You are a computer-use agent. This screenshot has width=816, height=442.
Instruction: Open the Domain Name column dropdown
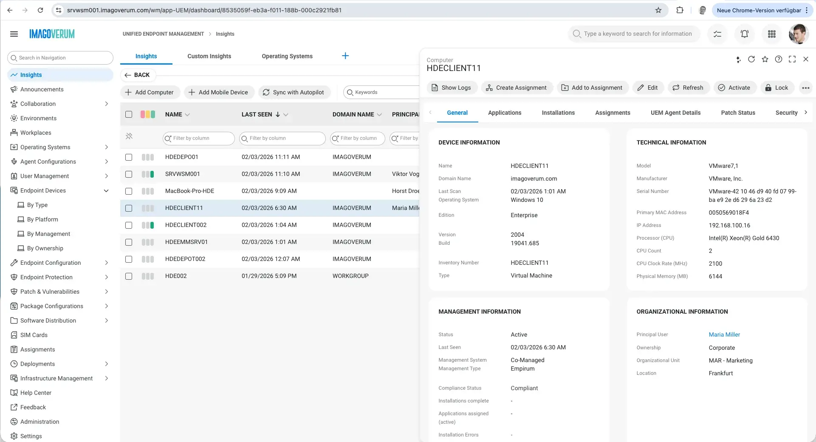click(x=379, y=115)
